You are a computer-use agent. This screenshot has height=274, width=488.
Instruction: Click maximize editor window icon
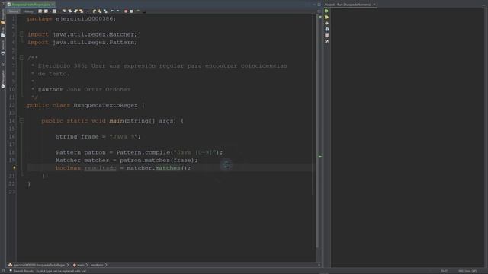pos(319,5)
